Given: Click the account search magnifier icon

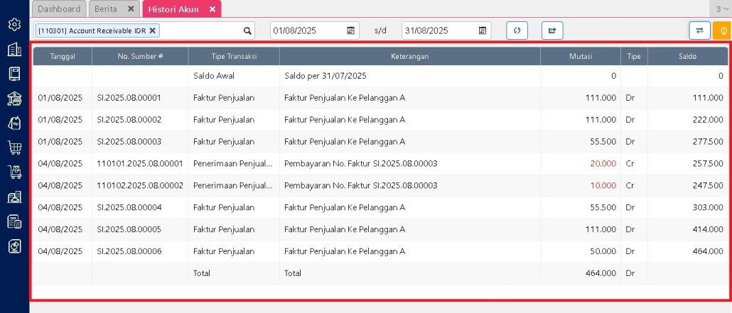Looking at the screenshot, I should click(x=247, y=31).
